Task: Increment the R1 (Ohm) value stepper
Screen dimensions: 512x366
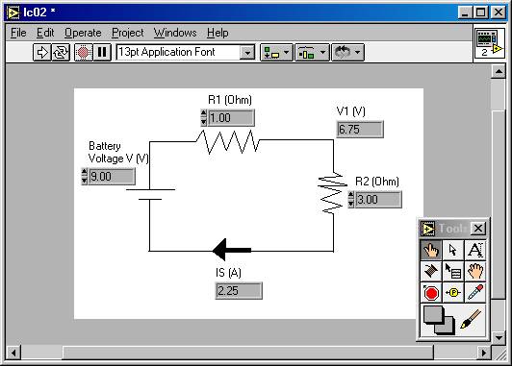Action: [203, 113]
